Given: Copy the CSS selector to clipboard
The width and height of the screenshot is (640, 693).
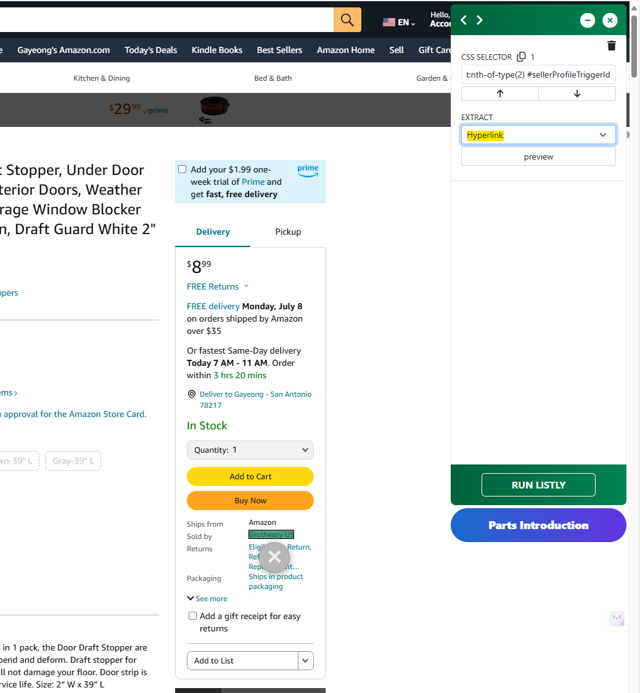Looking at the screenshot, I should tap(522, 57).
